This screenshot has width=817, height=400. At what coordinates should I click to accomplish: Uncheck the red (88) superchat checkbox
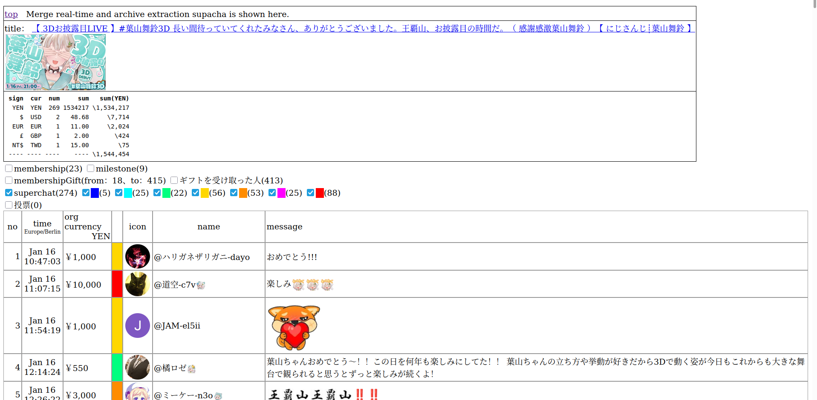coord(311,193)
